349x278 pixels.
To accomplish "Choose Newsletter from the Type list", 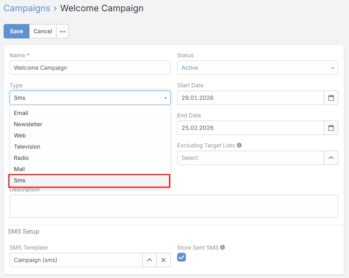I will tap(28, 124).
